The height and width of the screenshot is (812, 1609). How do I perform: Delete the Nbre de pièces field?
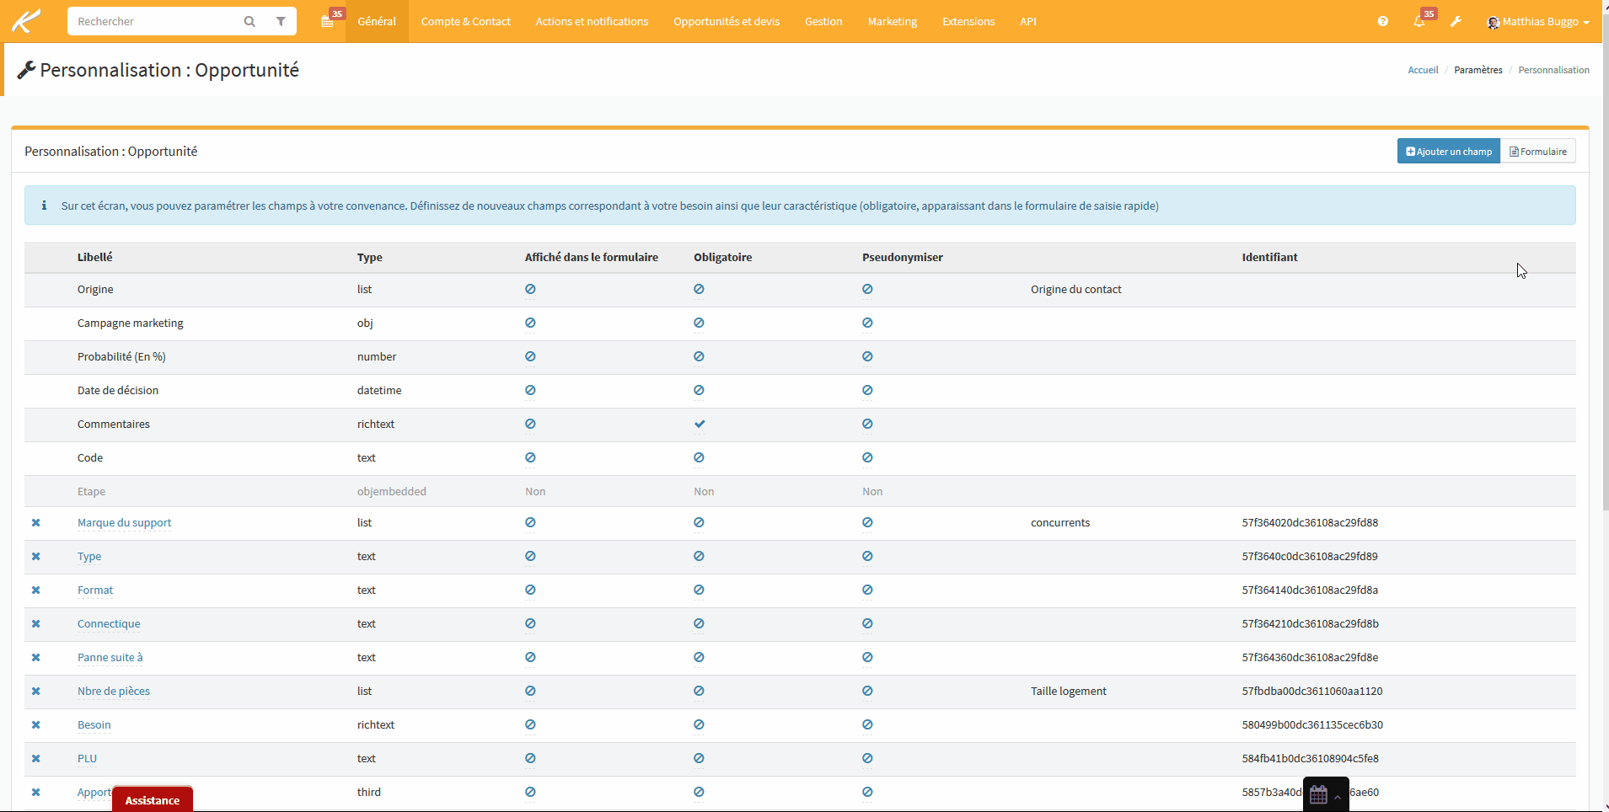[35, 692]
